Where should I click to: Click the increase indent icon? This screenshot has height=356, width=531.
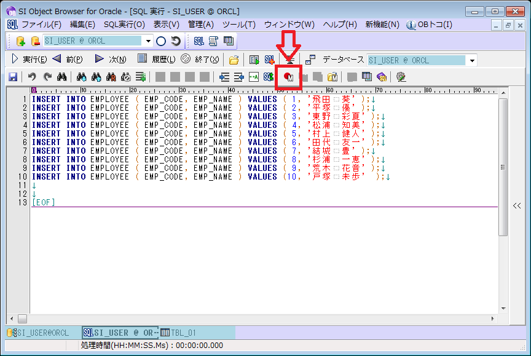[x=238, y=77]
